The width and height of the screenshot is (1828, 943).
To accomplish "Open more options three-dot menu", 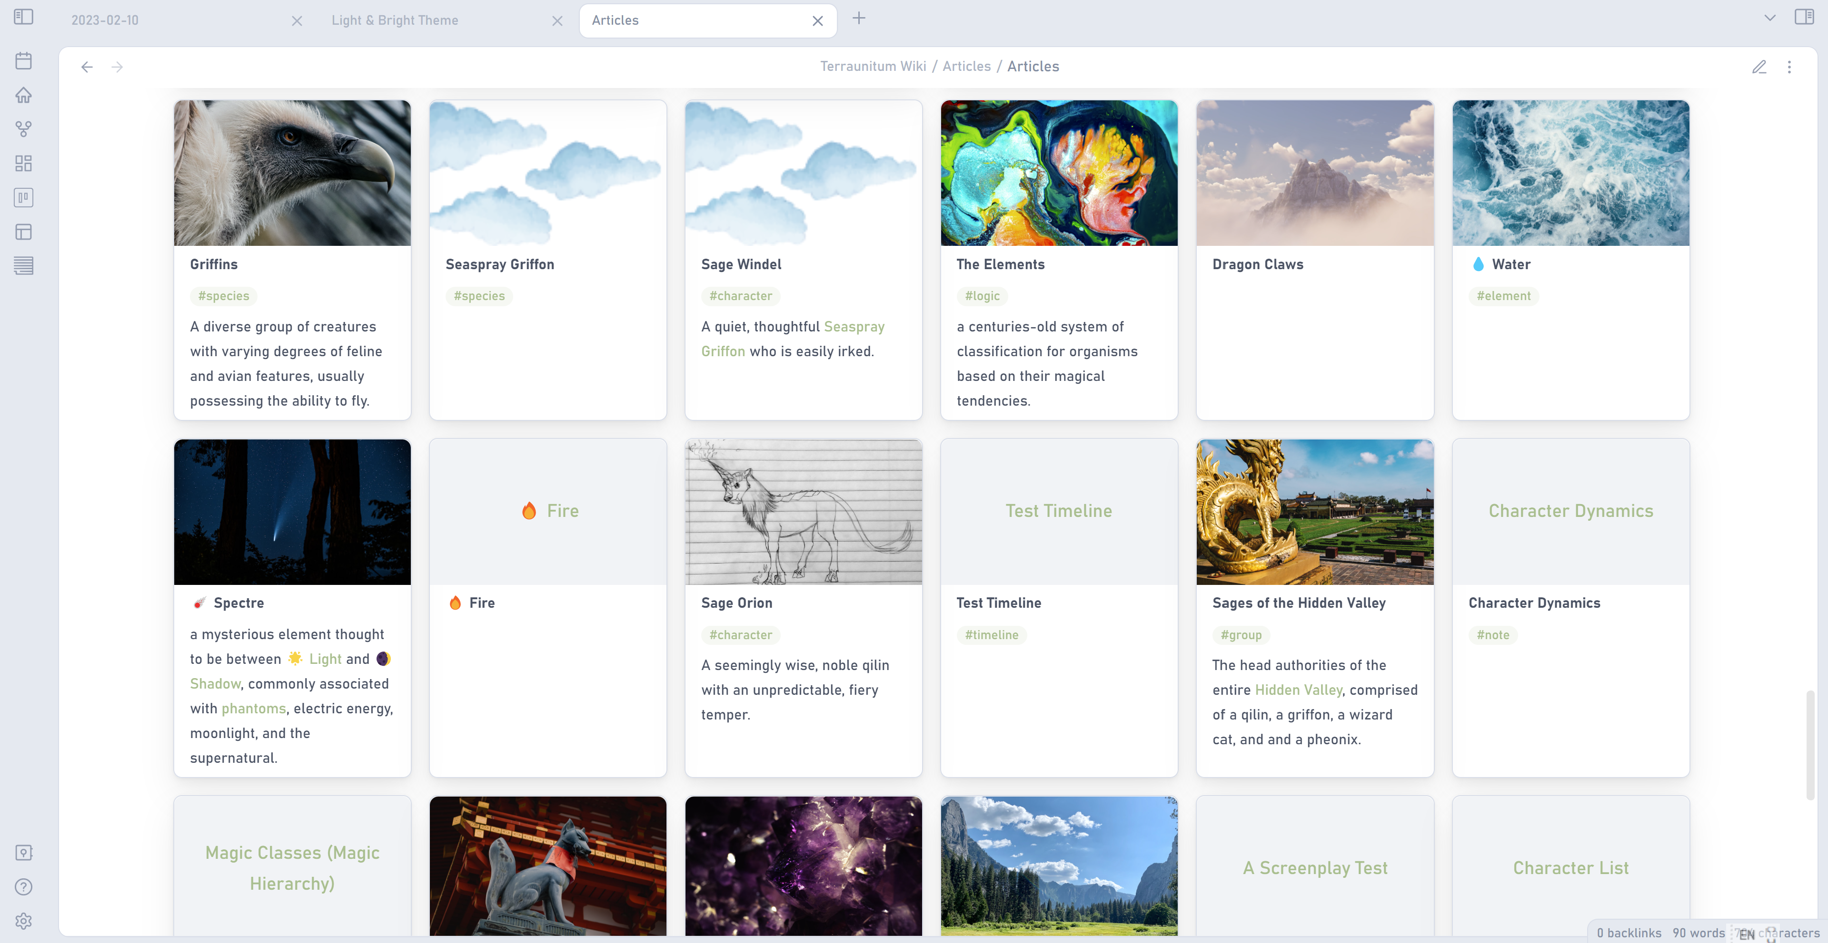I will tap(1789, 67).
